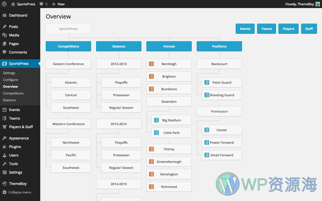
Task: Open the 2013-2014 season node
Action: (119, 124)
